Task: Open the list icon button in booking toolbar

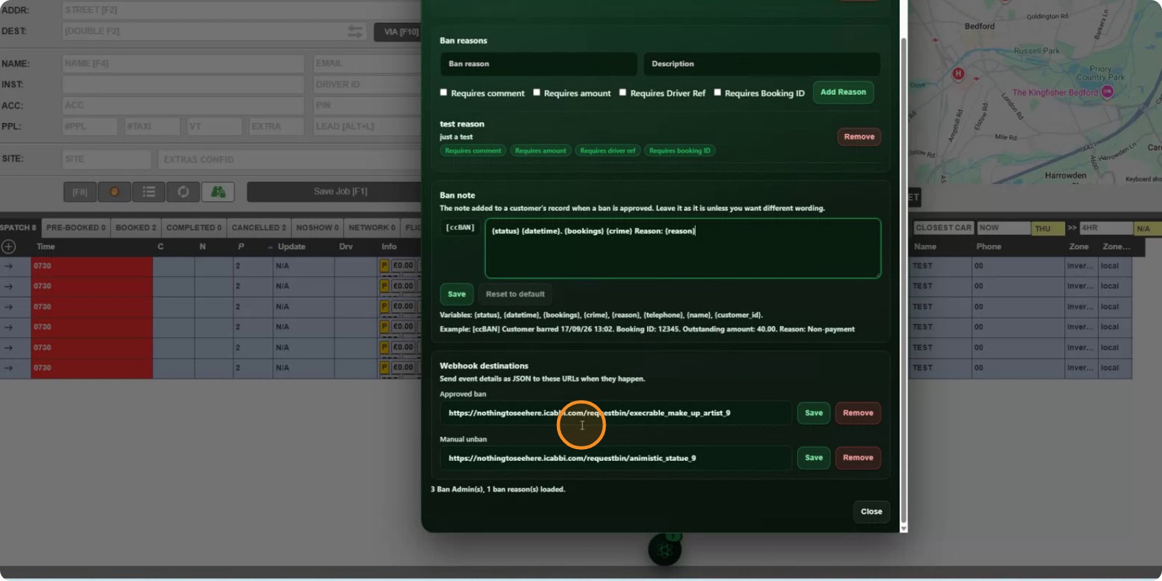Action: [149, 192]
